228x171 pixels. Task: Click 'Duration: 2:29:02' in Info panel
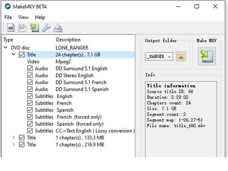(167, 97)
